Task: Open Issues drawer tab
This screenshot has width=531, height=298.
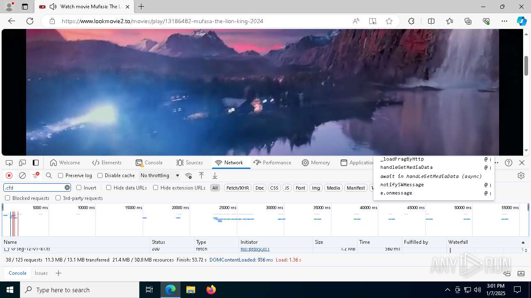Action: pos(41,273)
